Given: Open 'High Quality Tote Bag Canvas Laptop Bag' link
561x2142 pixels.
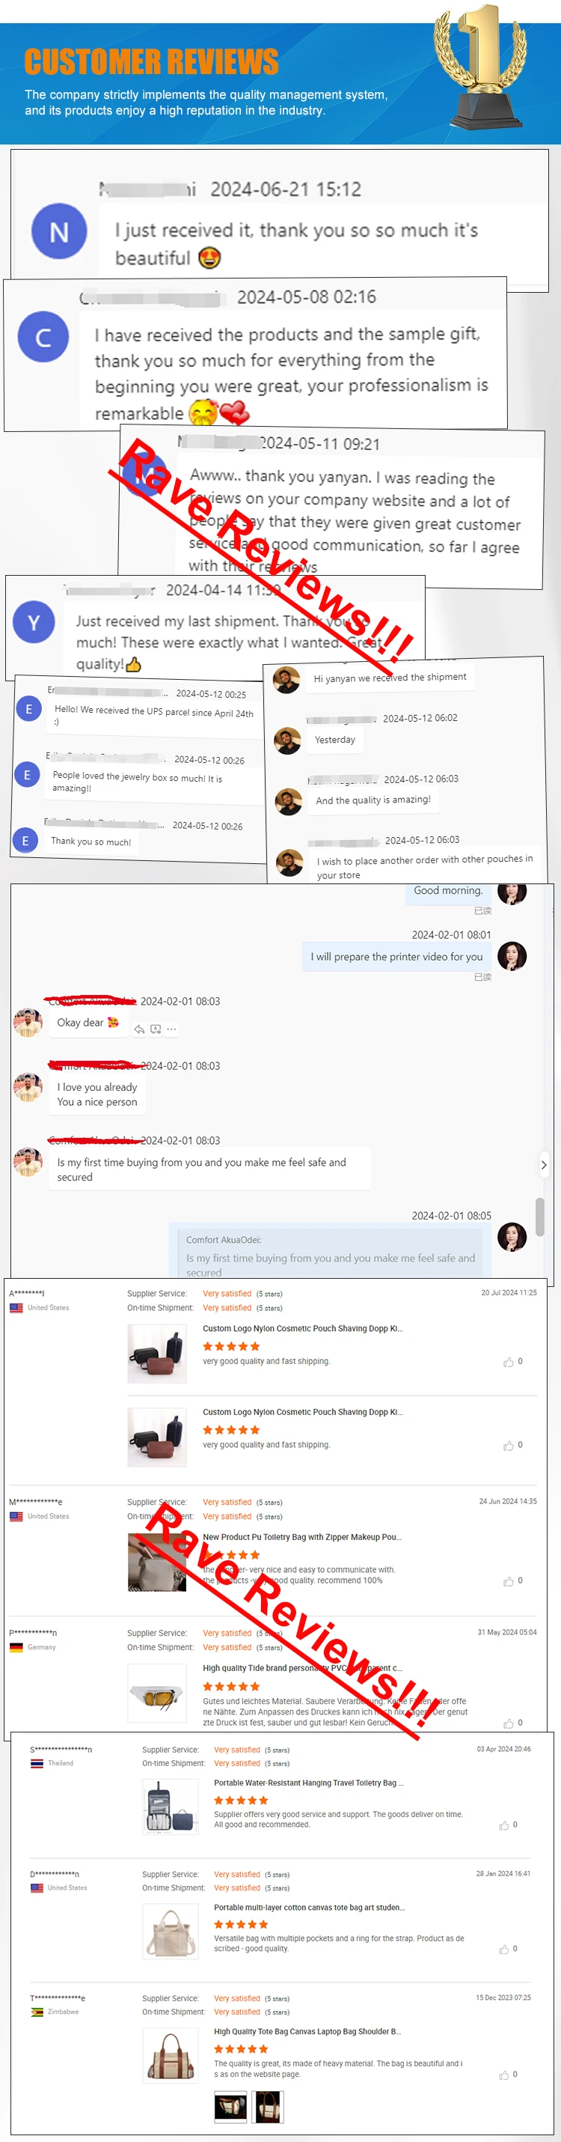Looking at the screenshot, I should tap(307, 2031).
